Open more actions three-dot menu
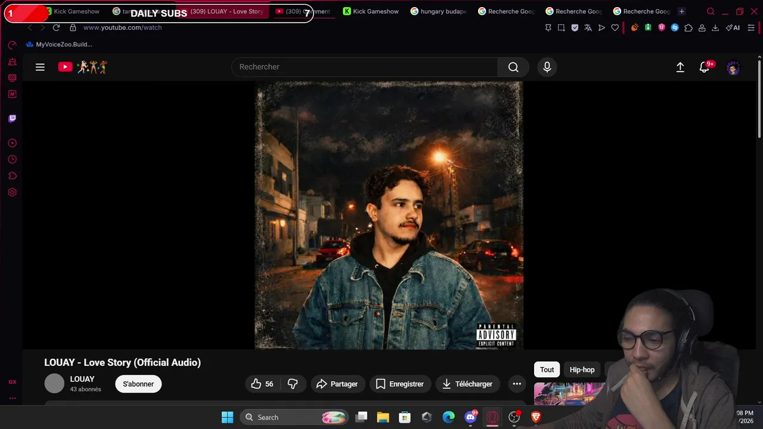This screenshot has width=763, height=429. pos(517,384)
